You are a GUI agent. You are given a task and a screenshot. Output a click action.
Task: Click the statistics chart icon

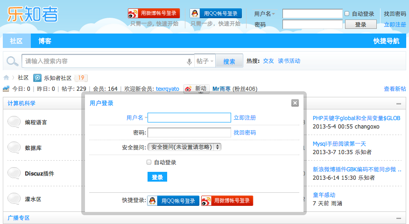[6, 89]
